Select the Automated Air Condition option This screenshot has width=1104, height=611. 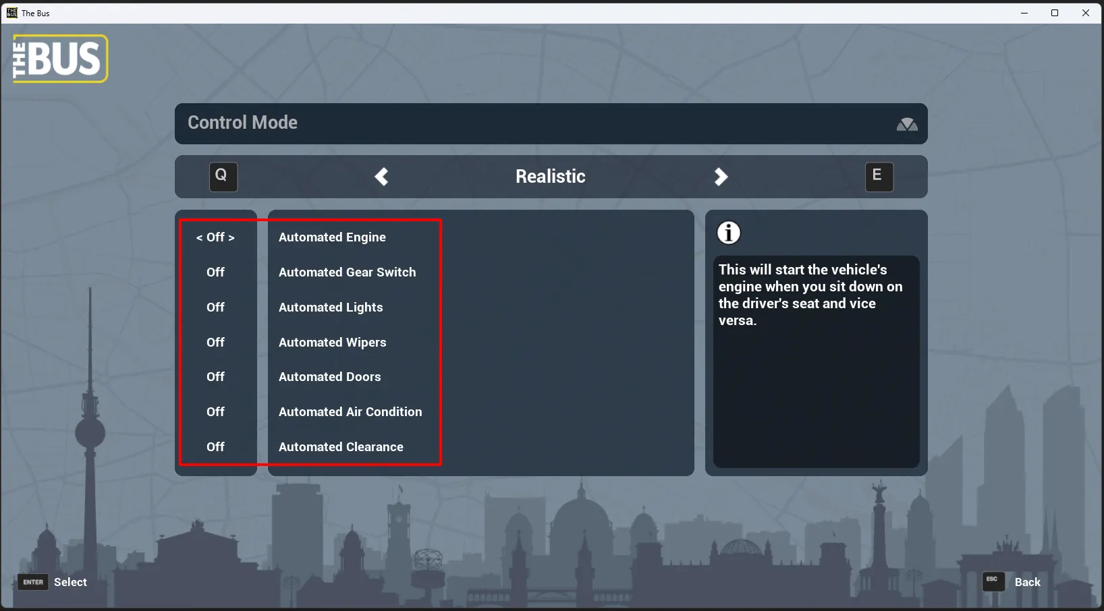pos(350,412)
